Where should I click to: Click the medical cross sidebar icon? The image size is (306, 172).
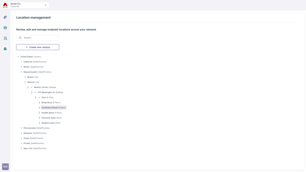[5, 28]
